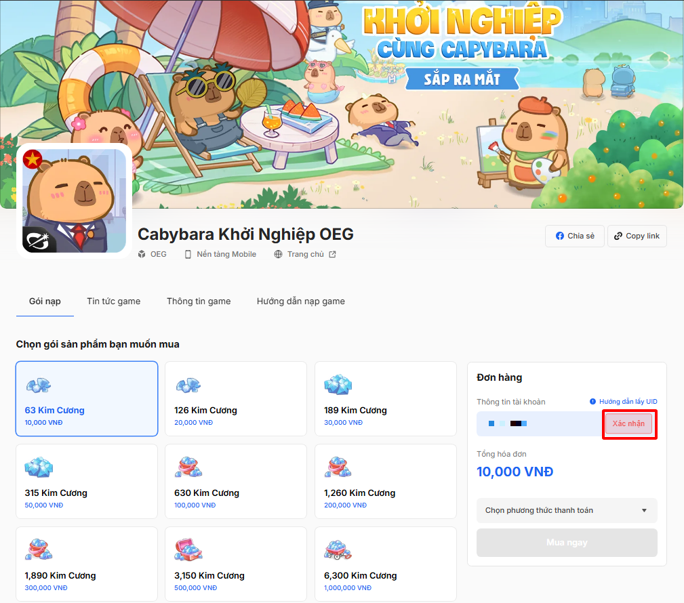
Task: Open the Hướng dẫn lấy UID link
Action: tap(628, 402)
